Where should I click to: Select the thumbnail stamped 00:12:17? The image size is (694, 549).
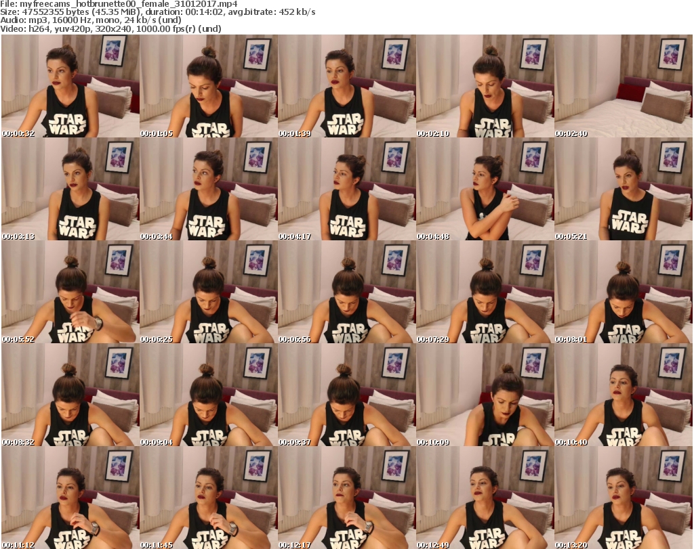[x=346, y=498]
